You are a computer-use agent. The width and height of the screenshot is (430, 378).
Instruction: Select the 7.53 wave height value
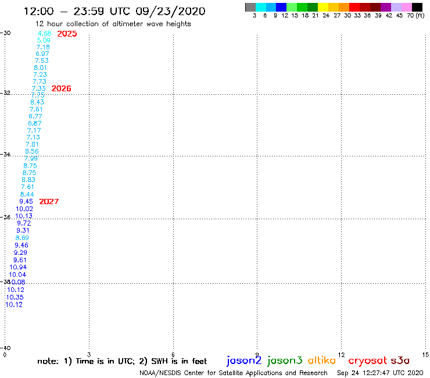click(41, 60)
